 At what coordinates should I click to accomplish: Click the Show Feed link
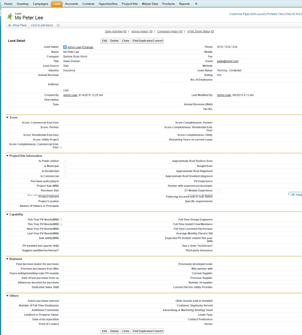pyautogui.click(x=20, y=25)
